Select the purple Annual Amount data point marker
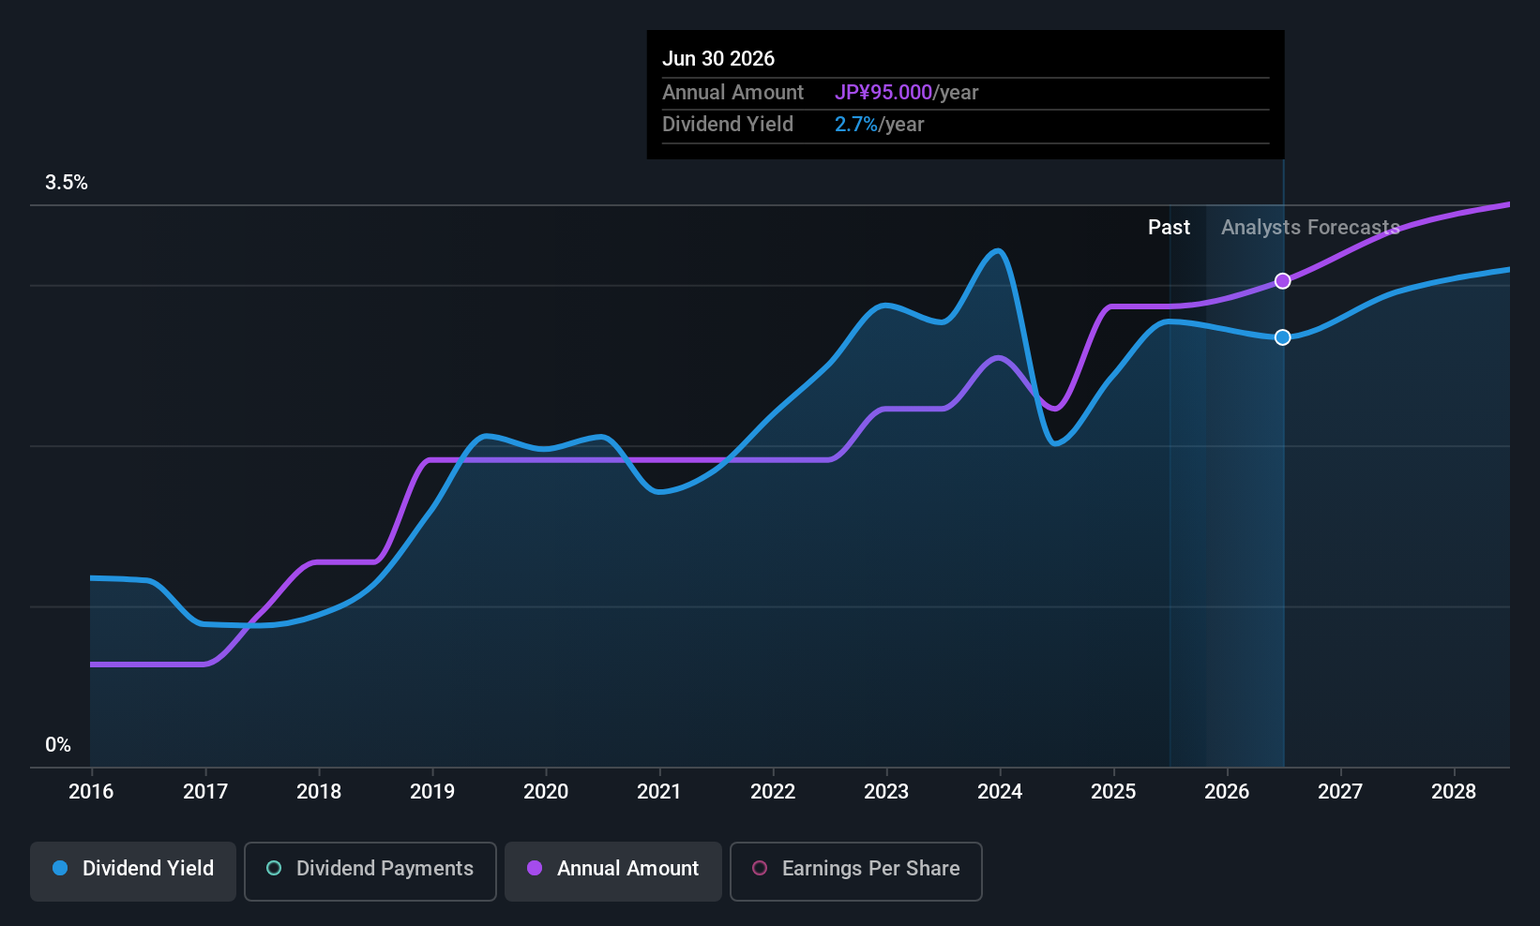The height and width of the screenshot is (926, 1540). pos(1283,281)
